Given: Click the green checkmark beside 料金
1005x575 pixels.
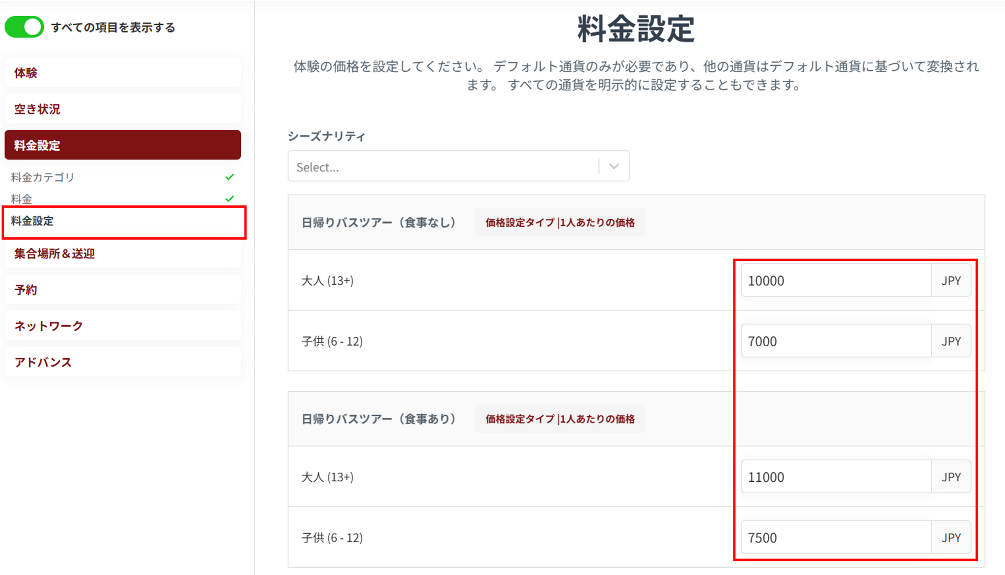Looking at the screenshot, I should pos(229,199).
